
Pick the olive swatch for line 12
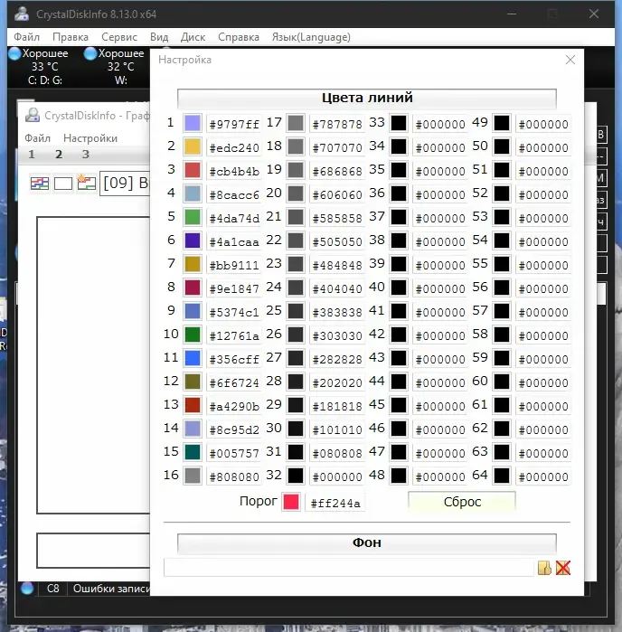tap(193, 382)
